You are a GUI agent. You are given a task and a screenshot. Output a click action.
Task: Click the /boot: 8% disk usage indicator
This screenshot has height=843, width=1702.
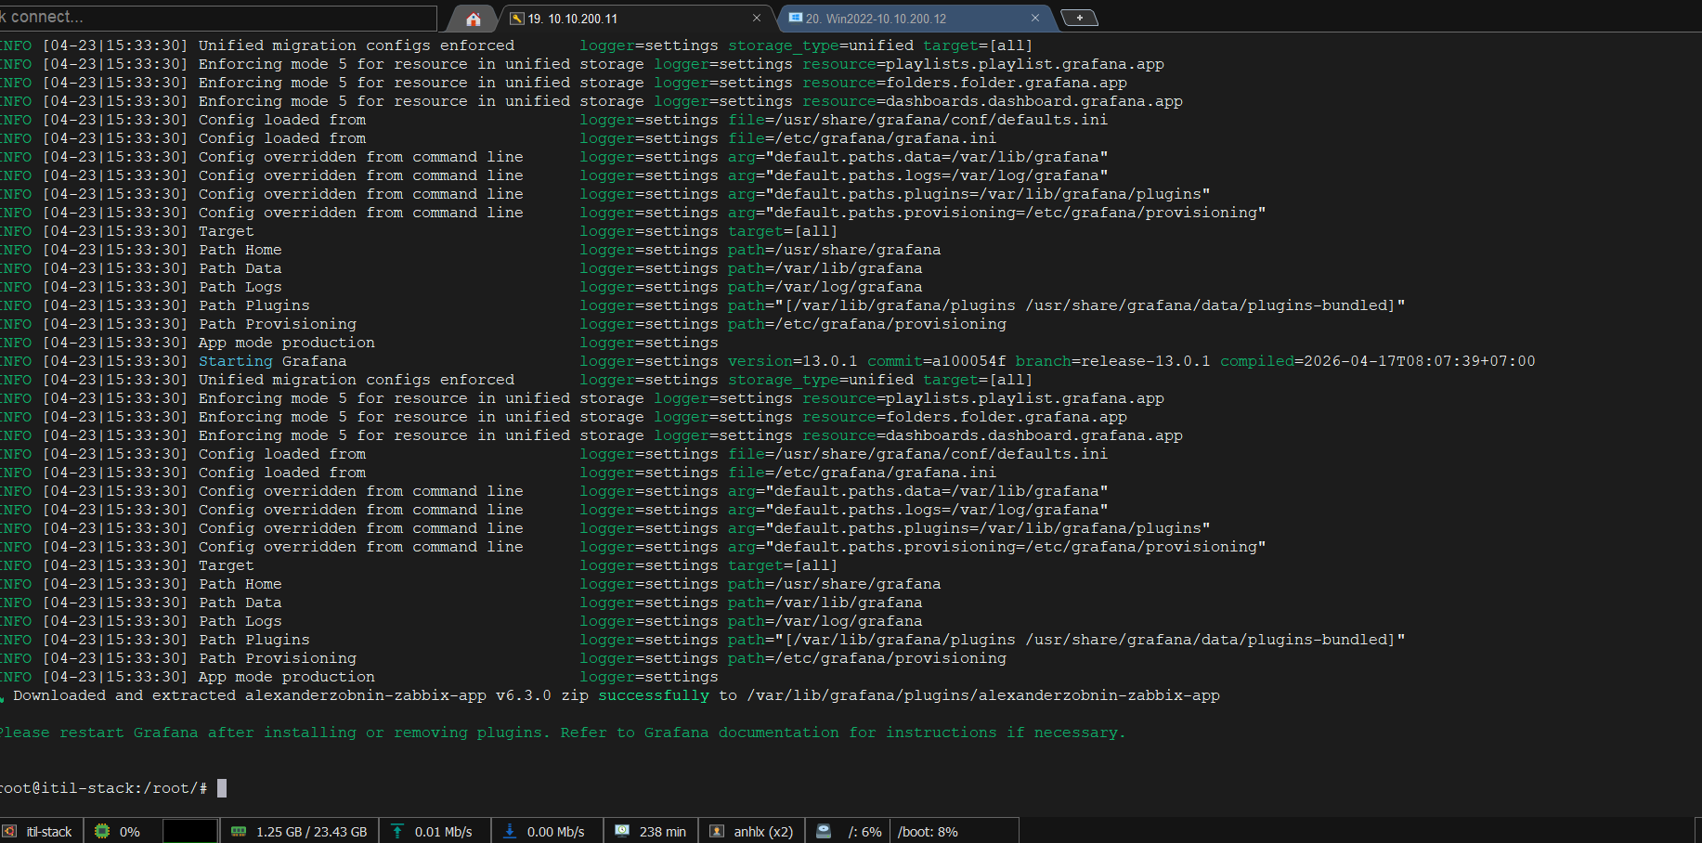928,832
